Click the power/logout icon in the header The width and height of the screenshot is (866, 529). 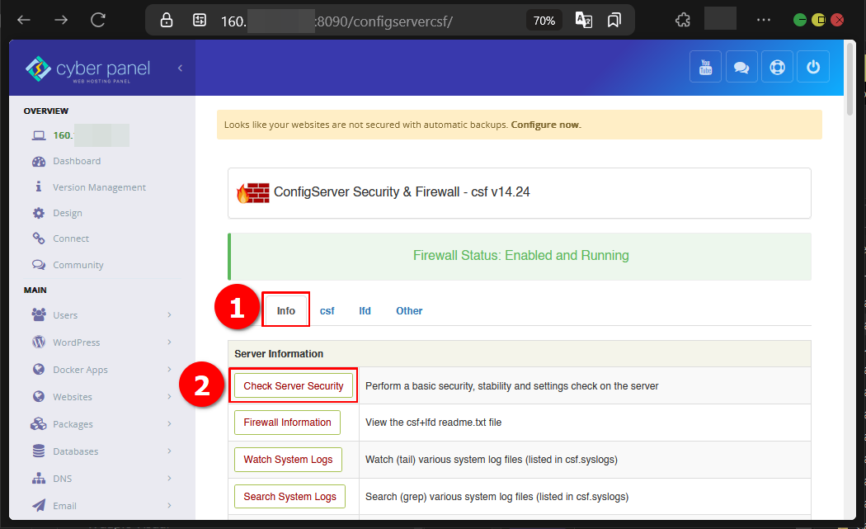[813, 67]
